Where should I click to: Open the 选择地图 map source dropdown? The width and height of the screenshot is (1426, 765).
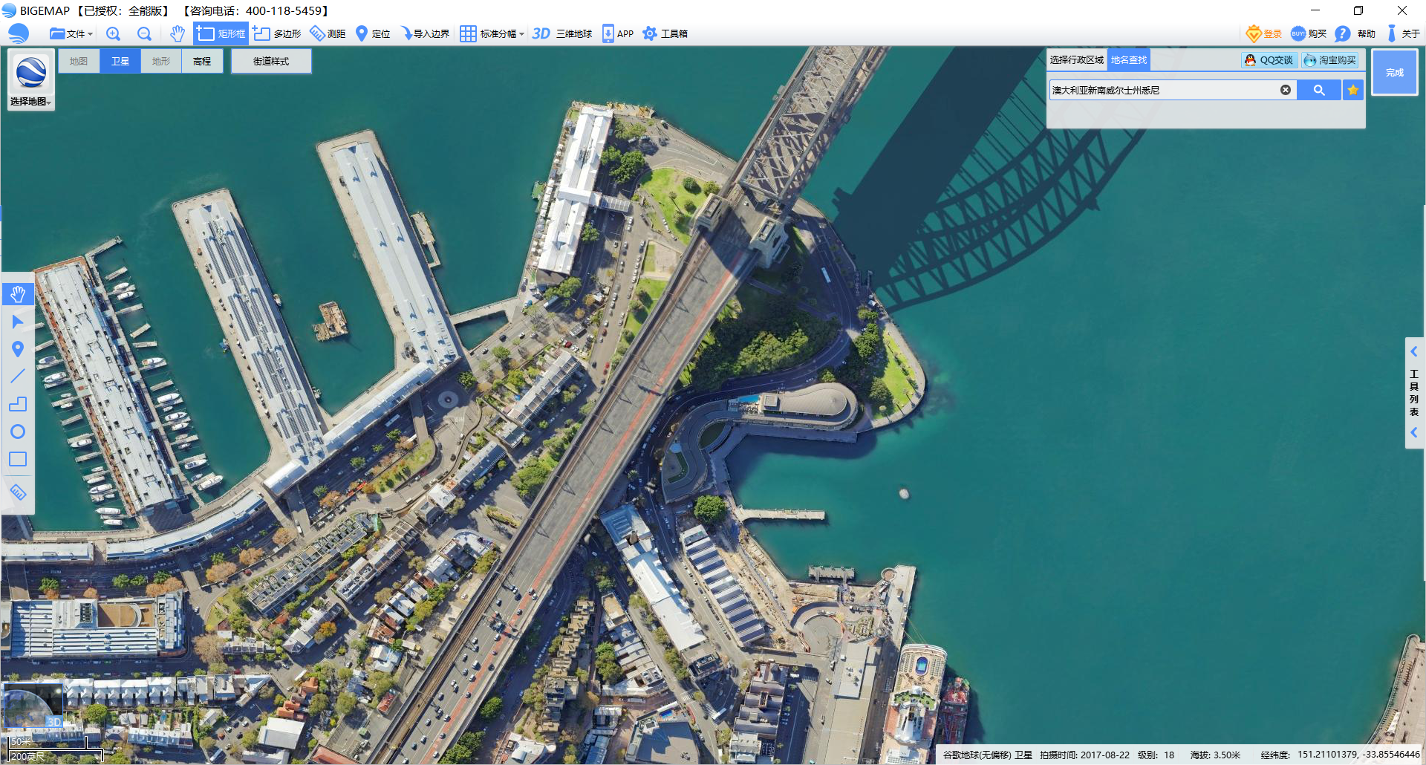[x=30, y=102]
